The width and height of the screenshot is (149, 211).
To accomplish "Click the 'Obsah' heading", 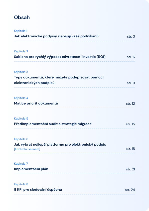I will (x=22, y=17).
